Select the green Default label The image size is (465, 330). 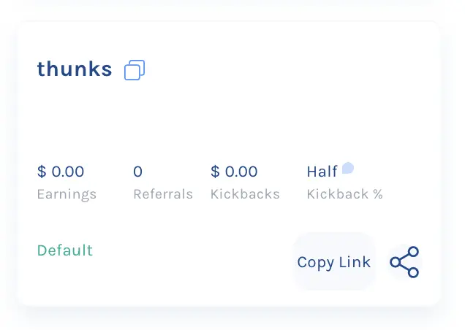click(65, 250)
